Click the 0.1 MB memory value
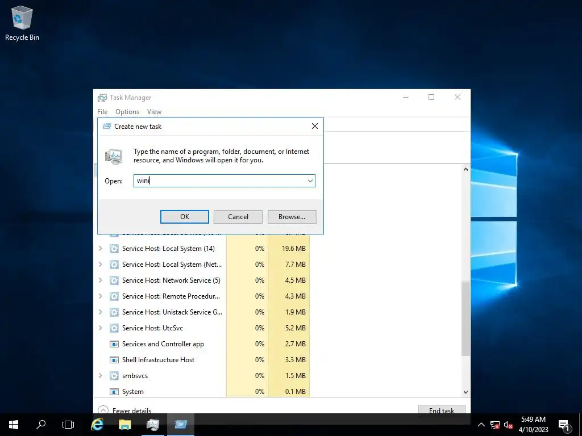This screenshot has width=582, height=436. [296, 392]
